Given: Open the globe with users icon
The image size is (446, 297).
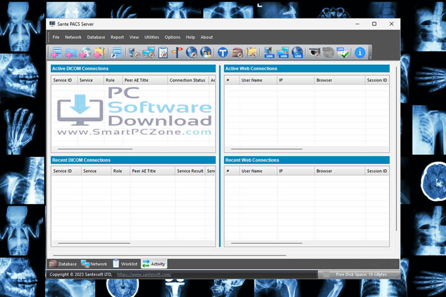Looking at the screenshot, I should pyautogui.click(x=206, y=53).
